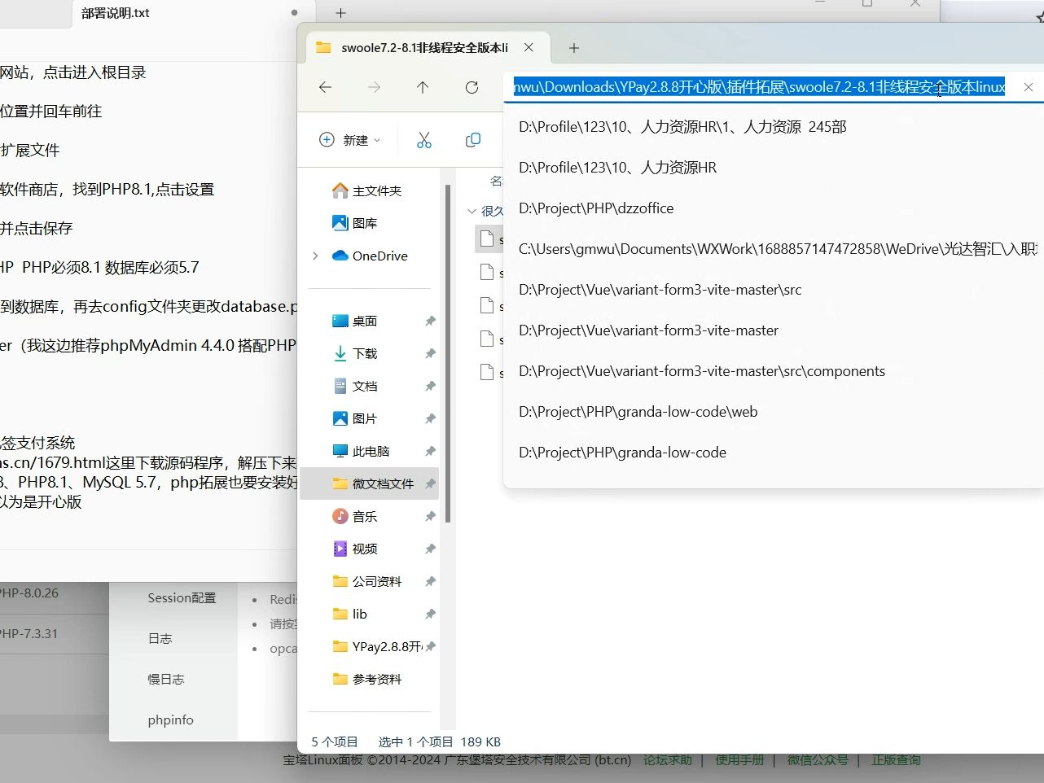Click the pin icon beside lib
The width and height of the screenshot is (1044, 783).
tap(430, 614)
